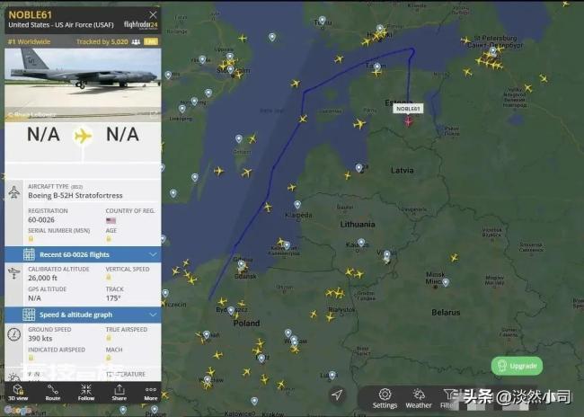Share this flight via Share icon
Image resolution: width=584 pixels, height=417 pixels.
coord(119,393)
